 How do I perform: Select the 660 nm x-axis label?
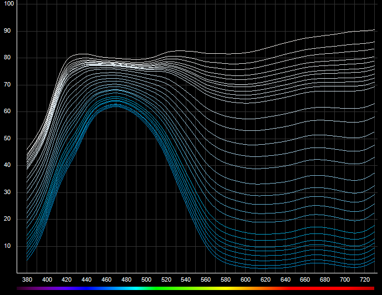[305, 280]
